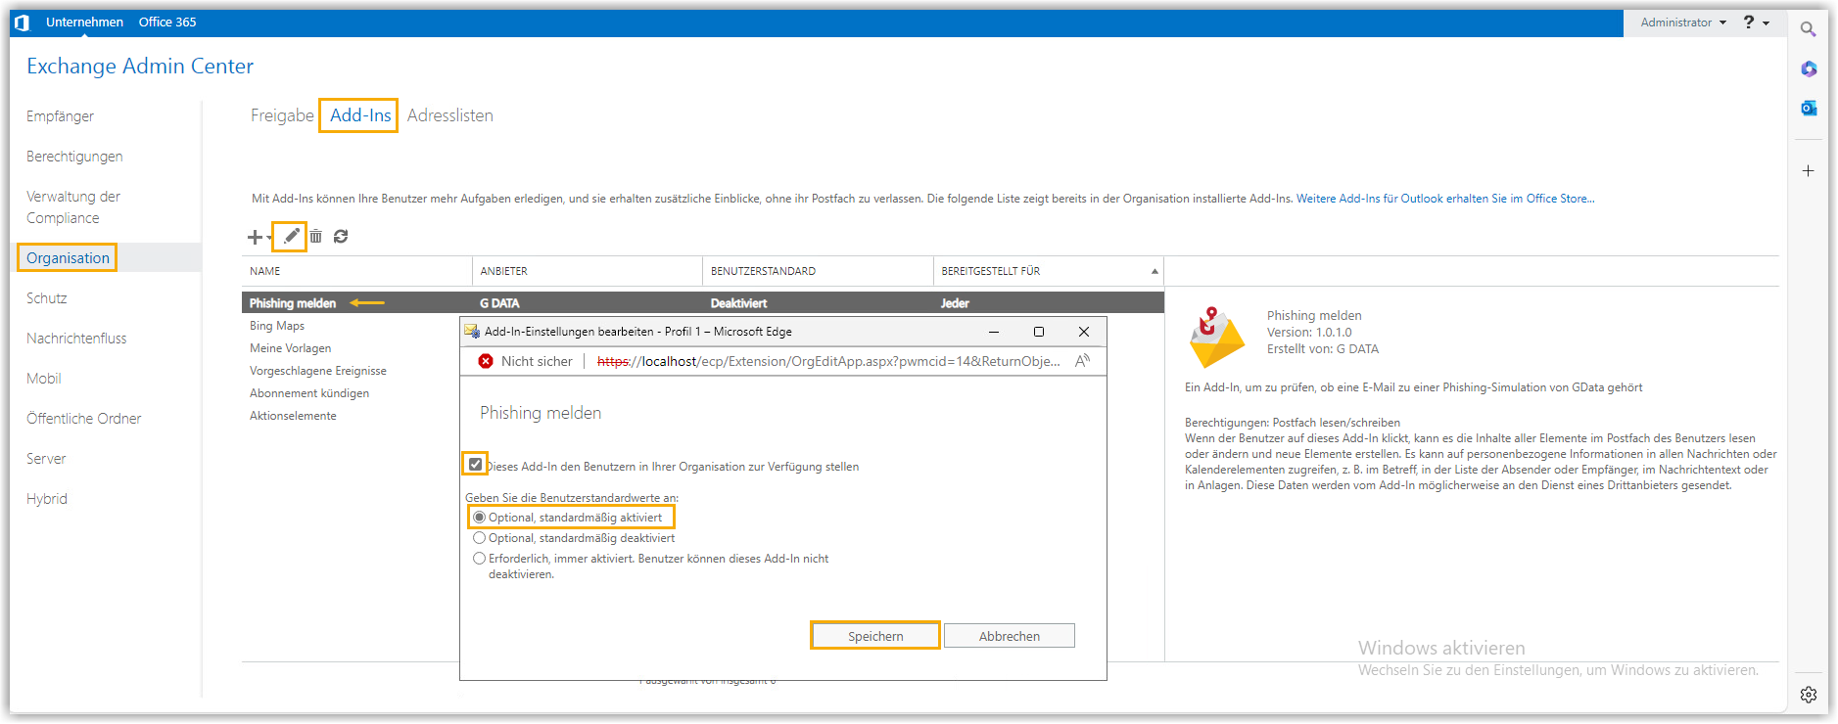Sort by the ANBIETER column header
The width and height of the screenshot is (1838, 724).
click(588, 271)
